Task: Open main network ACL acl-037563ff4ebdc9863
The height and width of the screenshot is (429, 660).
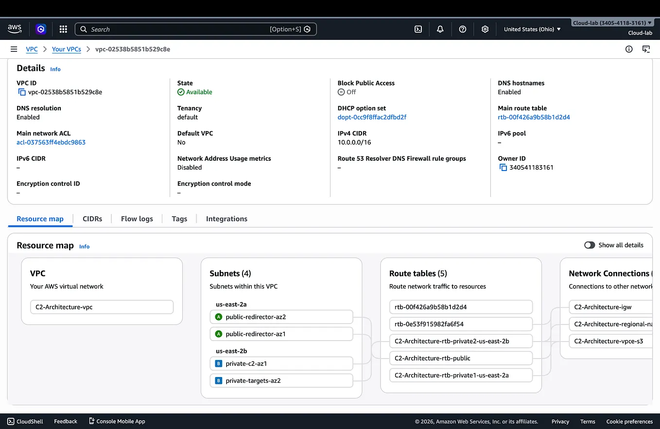Action: 51,142
